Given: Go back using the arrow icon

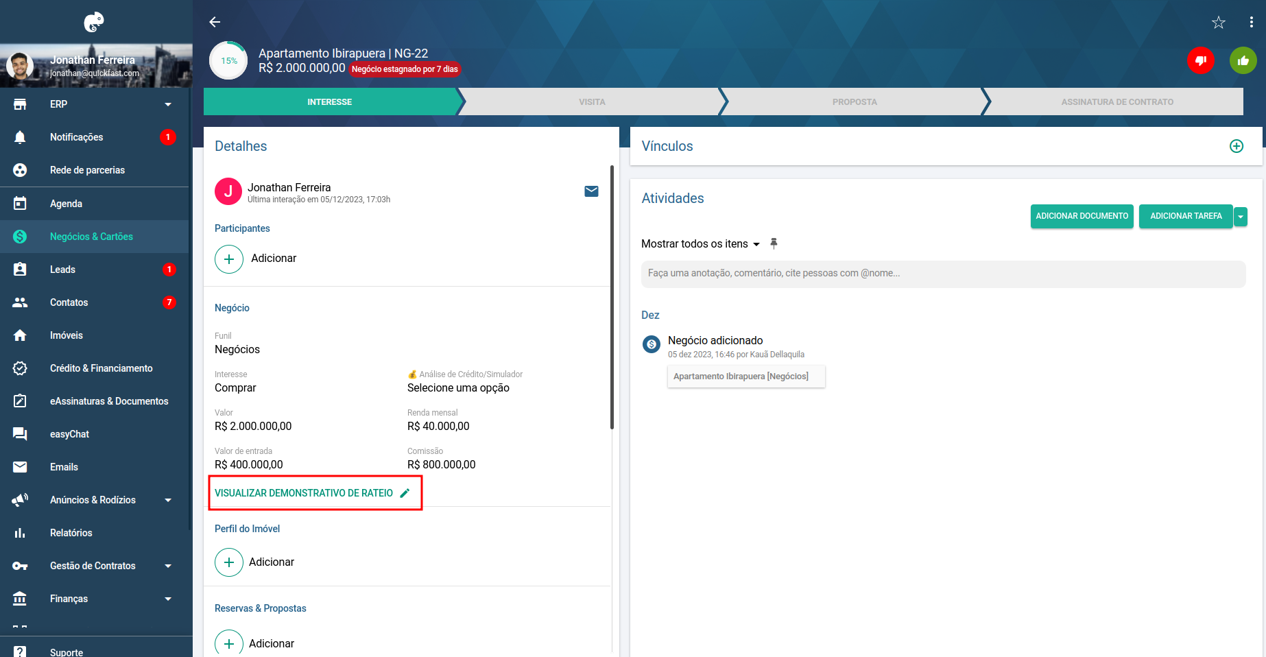Looking at the screenshot, I should coord(215,22).
